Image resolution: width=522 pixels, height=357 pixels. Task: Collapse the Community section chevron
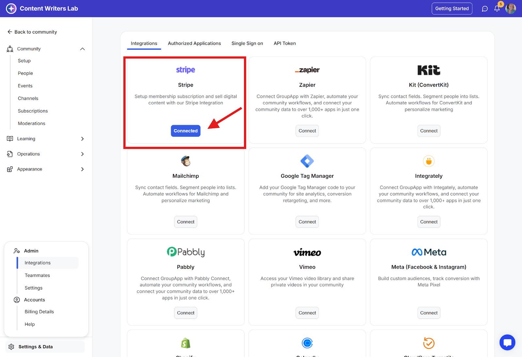[x=83, y=49]
